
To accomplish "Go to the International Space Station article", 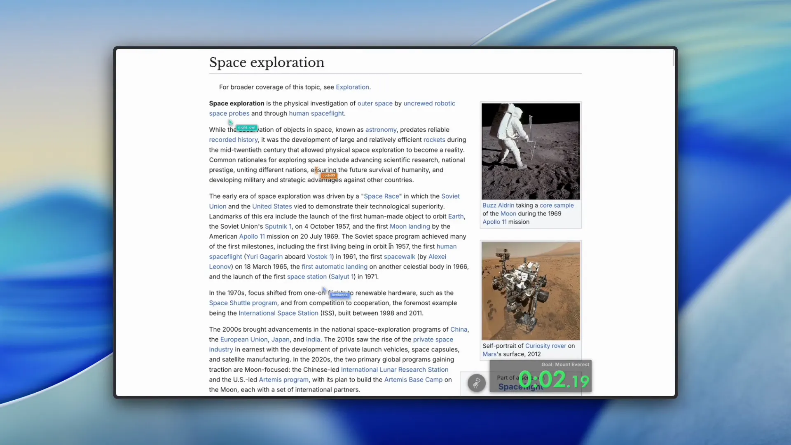I will (278, 313).
